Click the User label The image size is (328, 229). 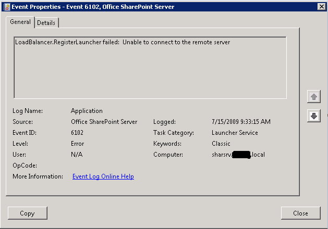click(19, 155)
